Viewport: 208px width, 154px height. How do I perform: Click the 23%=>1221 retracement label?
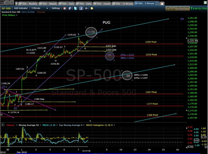[127, 55]
